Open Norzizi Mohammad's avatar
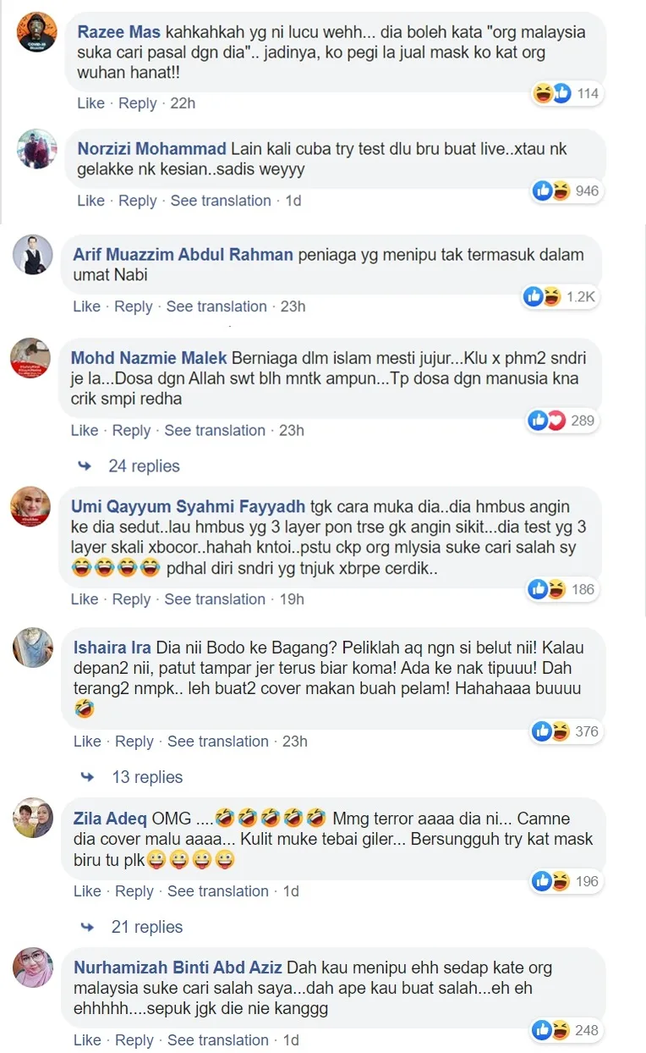 click(x=37, y=150)
